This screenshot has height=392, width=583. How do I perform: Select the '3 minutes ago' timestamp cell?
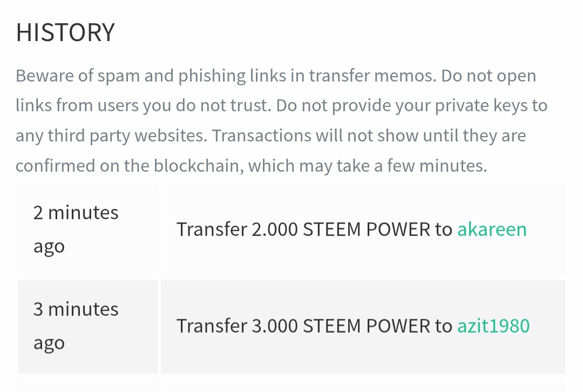click(x=88, y=327)
